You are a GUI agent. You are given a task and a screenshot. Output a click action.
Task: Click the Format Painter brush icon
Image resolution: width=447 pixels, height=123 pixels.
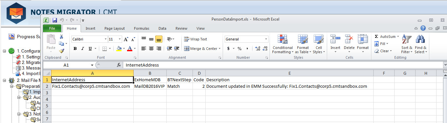point(61,51)
